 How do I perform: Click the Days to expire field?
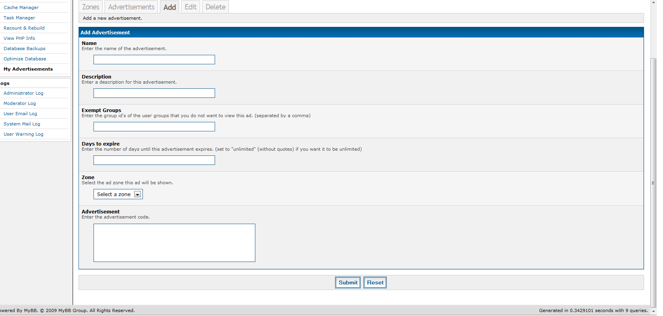tap(154, 160)
